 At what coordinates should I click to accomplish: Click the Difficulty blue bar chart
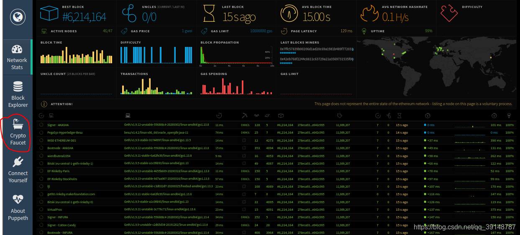pos(157,55)
